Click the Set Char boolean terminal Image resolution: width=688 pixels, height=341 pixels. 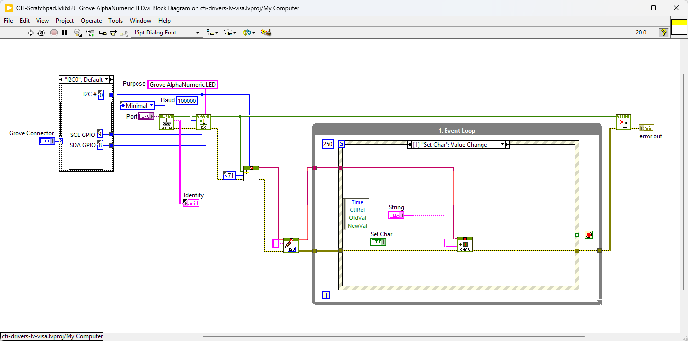pyautogui.click(x=378, y=242)
